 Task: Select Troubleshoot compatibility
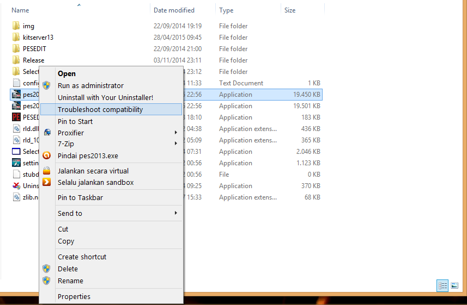pyautogui.click(x=111, y=109)
